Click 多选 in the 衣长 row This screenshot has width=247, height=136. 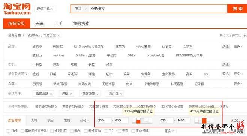[x=225, y=64]
